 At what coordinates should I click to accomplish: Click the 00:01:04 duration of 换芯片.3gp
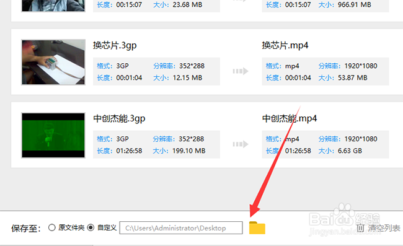tap(129, 78)
